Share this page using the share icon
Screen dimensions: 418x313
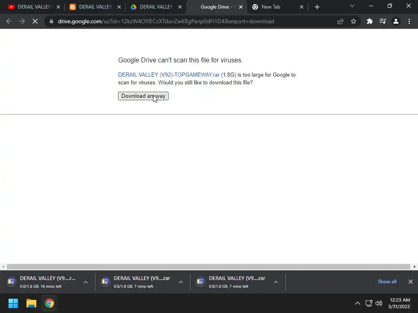point(340,21)
